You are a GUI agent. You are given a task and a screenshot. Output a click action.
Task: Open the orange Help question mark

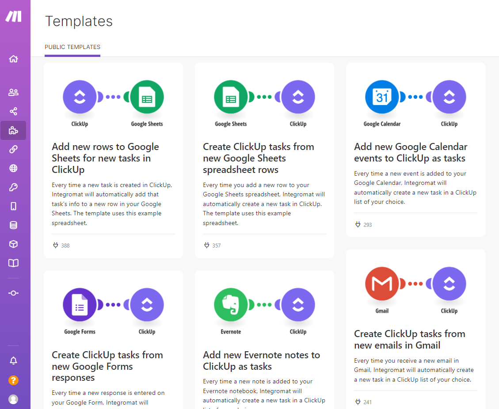click(13, 380)
